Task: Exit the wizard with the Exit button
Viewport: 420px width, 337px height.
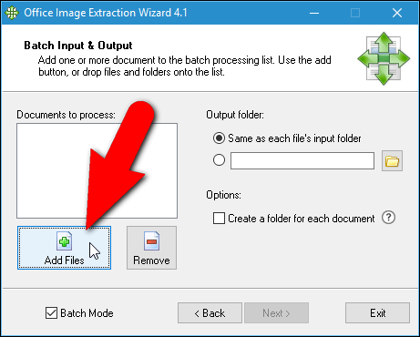Action: tap(377, 312)
